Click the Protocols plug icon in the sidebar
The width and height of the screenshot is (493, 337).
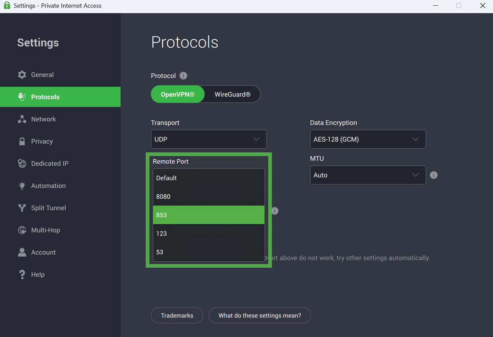[22, 97]
